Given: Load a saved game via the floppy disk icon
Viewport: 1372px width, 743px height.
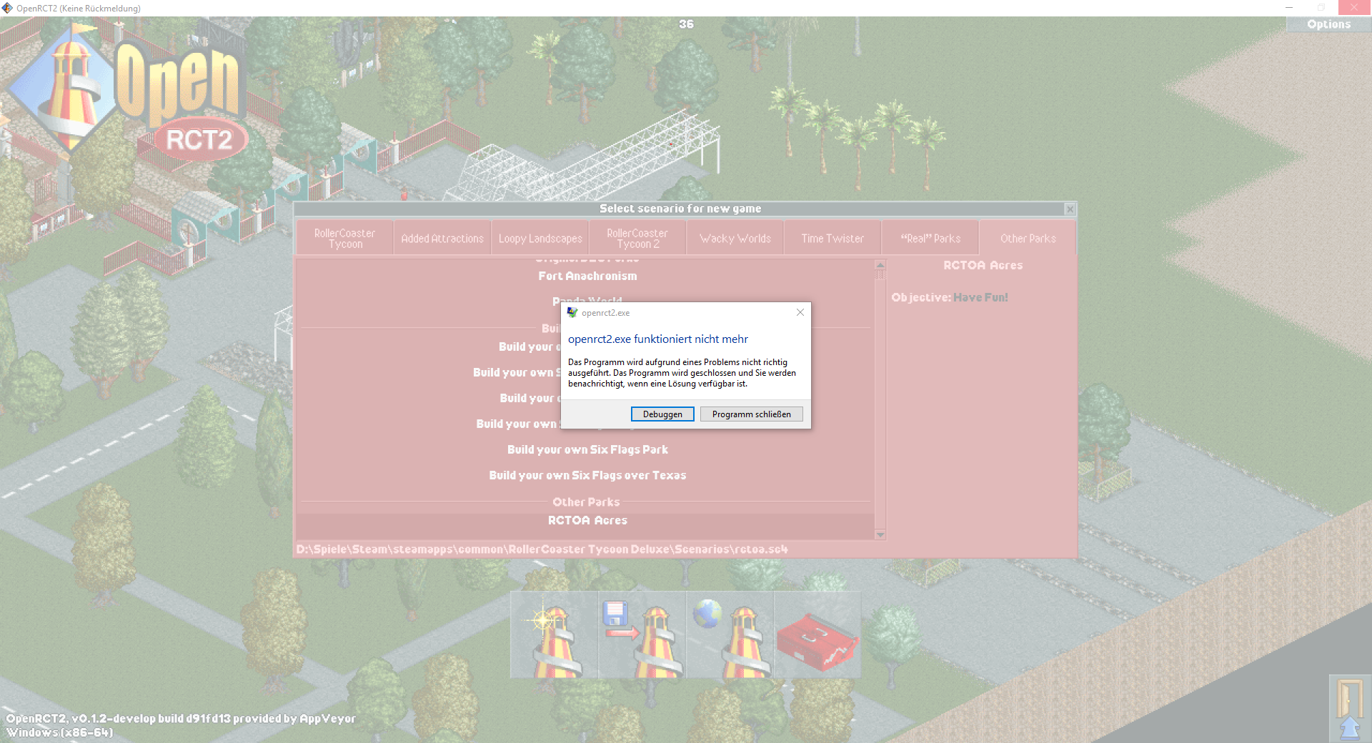Looking at the screenshot, I should point(641,634).
